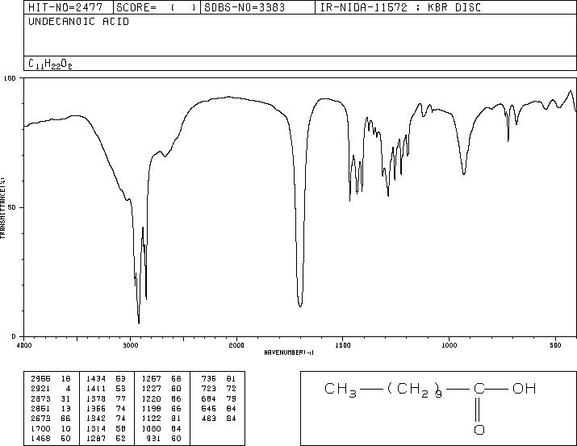Select the C11H22O2 molecular formula
This screenshot has height=446, width=577.
(x=50, y=64)
